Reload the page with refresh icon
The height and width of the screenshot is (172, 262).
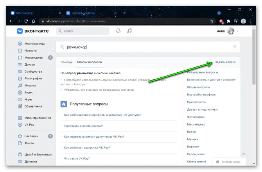pos(26,21)
